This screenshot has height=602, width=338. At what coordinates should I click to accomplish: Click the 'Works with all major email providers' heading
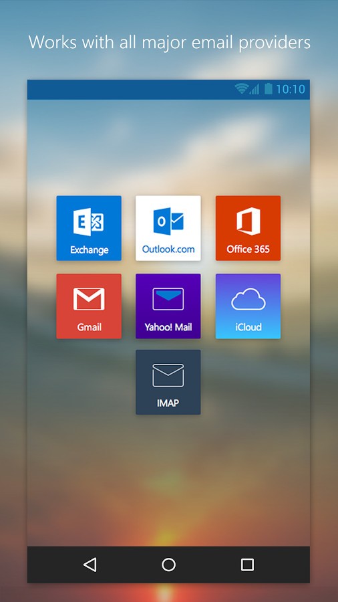pyautogui.click(x=170, y=42)
